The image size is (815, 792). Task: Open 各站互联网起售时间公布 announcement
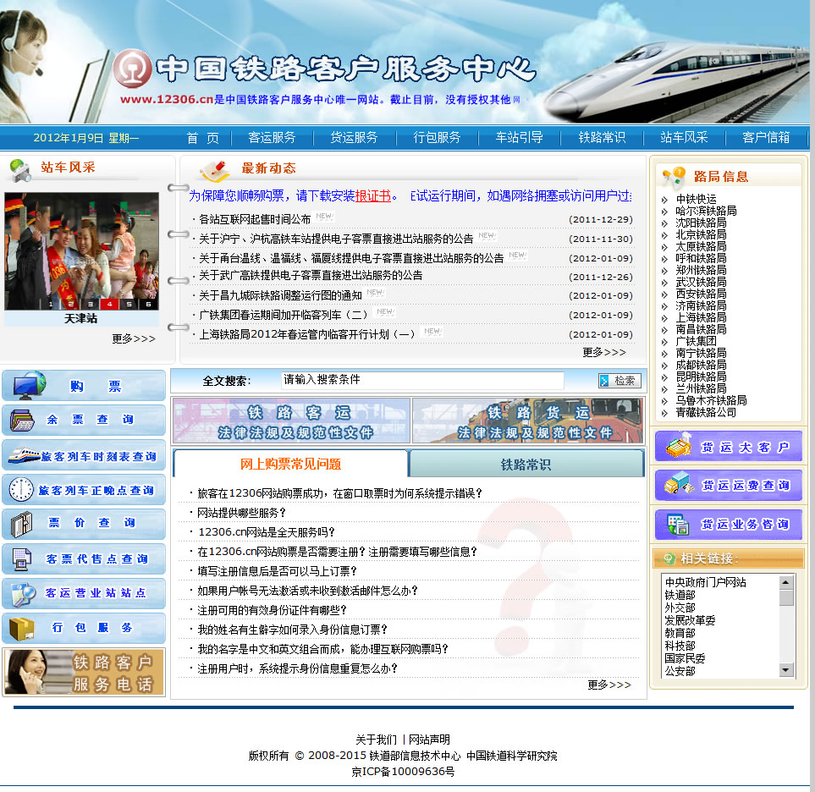pyautogui.click(x=255, y=219)
